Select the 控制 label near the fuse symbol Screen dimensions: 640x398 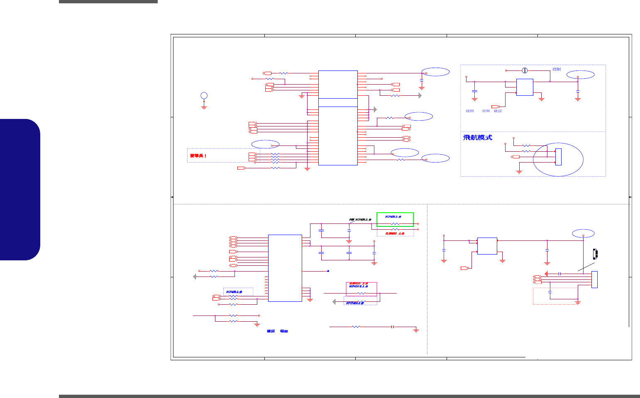tap(557, 69)
